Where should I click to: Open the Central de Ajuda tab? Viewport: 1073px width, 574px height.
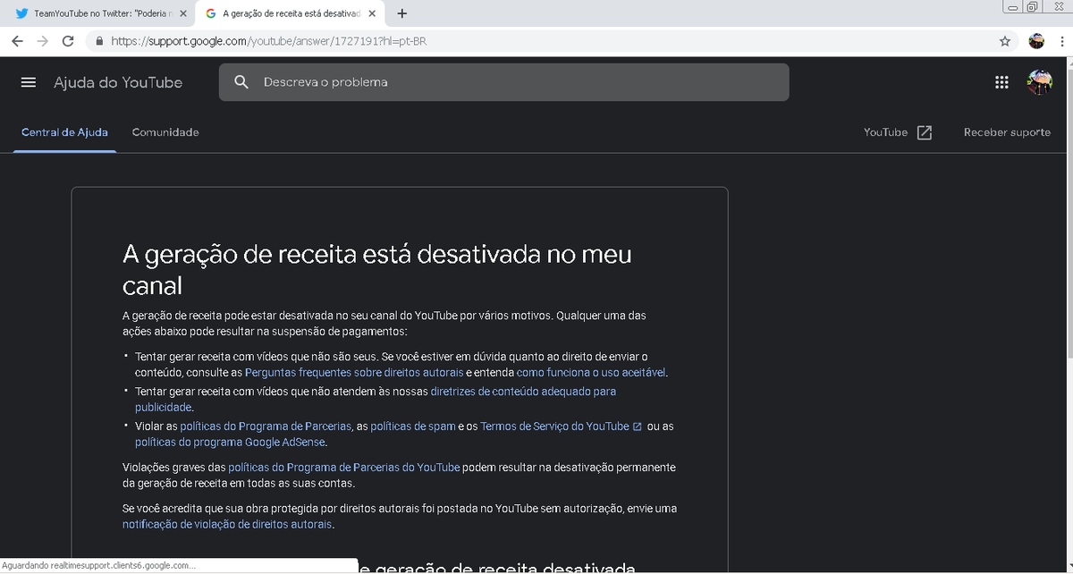pyautogui.click(x=64, y=132)
